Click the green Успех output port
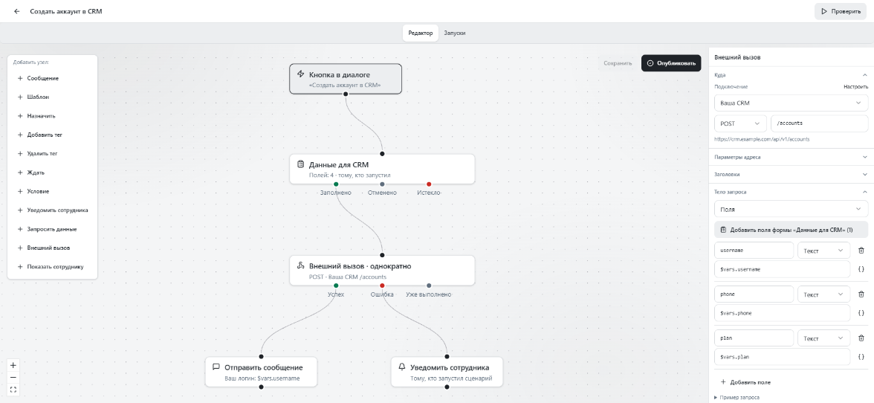This screenshot has width=874, height=403. tap(336, 286)
